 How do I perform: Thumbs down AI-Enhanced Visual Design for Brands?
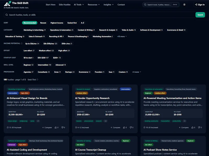pyautogui.click(x=62, y=128)
